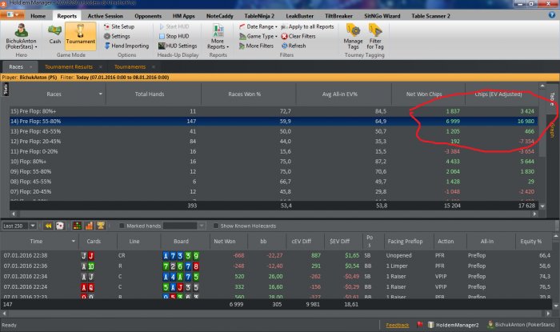560x332 pixels.
Task: Select the 13) Pre Flop: 45-55% row
Action: [x=274, y=131]
